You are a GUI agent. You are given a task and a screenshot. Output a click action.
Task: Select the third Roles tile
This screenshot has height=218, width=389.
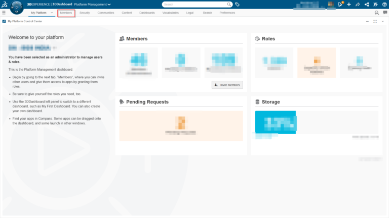pos(359,63)
